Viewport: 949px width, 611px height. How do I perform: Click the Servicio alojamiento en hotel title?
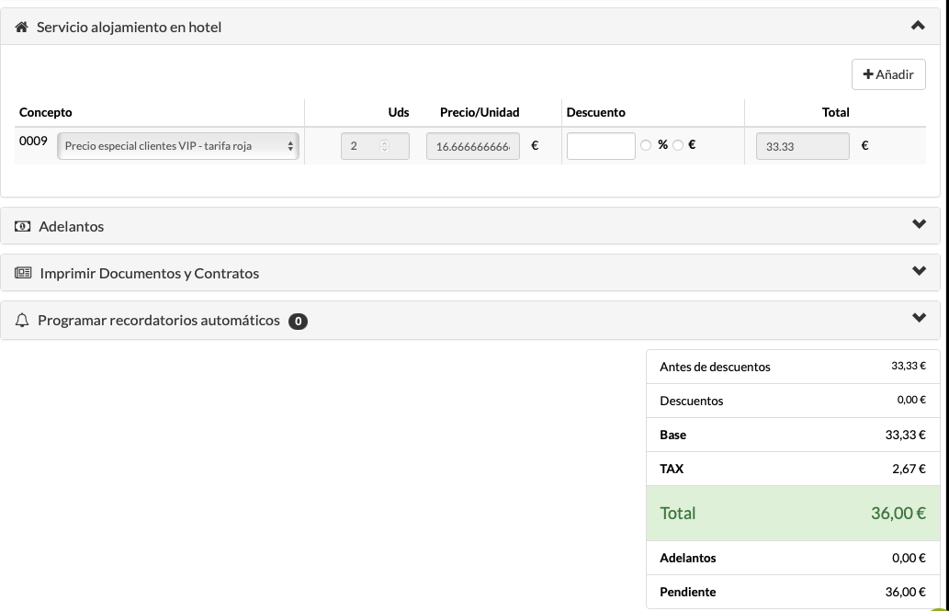pos(129,28)
